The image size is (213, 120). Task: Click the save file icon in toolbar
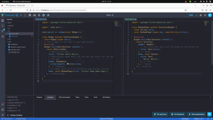point(30,15)
